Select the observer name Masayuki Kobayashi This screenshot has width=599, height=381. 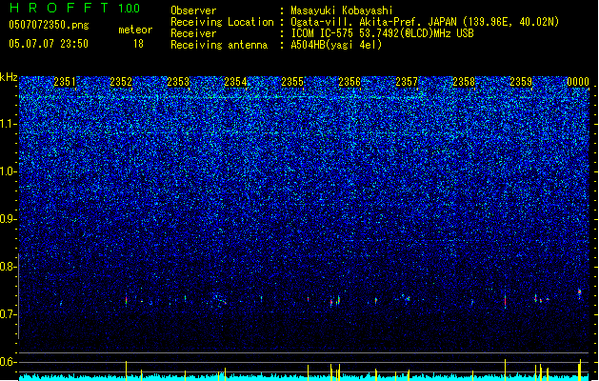pyautogui.click(x=342, y=10)
